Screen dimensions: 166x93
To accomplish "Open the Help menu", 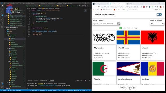I will pos(33,3).
